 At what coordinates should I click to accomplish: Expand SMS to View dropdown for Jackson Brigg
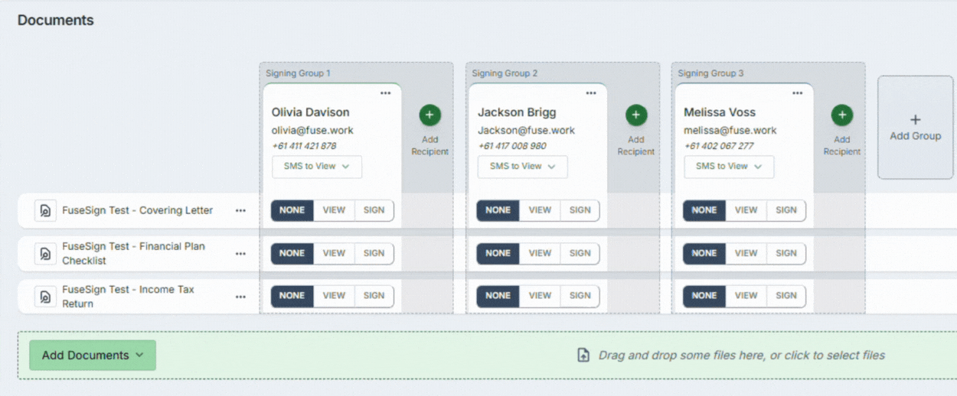523,167
